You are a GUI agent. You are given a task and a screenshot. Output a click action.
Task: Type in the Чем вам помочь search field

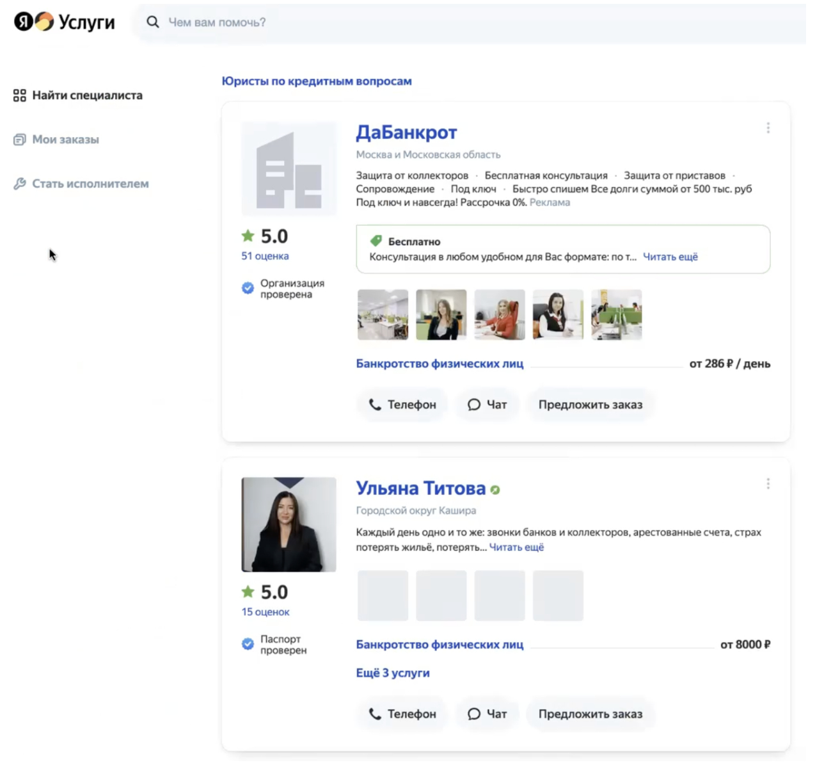pos(448,22)
